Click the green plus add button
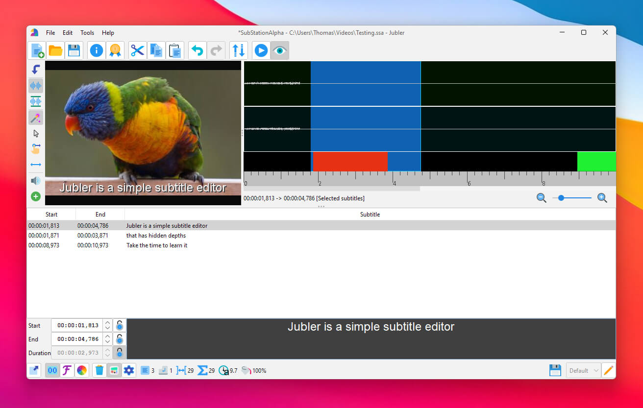Screen dimensions: 643x408 [x=36, y=196]
